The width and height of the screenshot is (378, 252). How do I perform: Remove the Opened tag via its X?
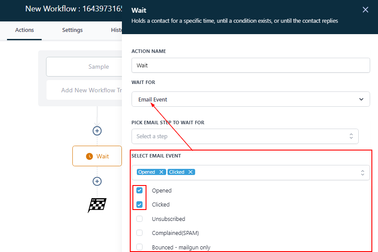click(x=161, y=172)
